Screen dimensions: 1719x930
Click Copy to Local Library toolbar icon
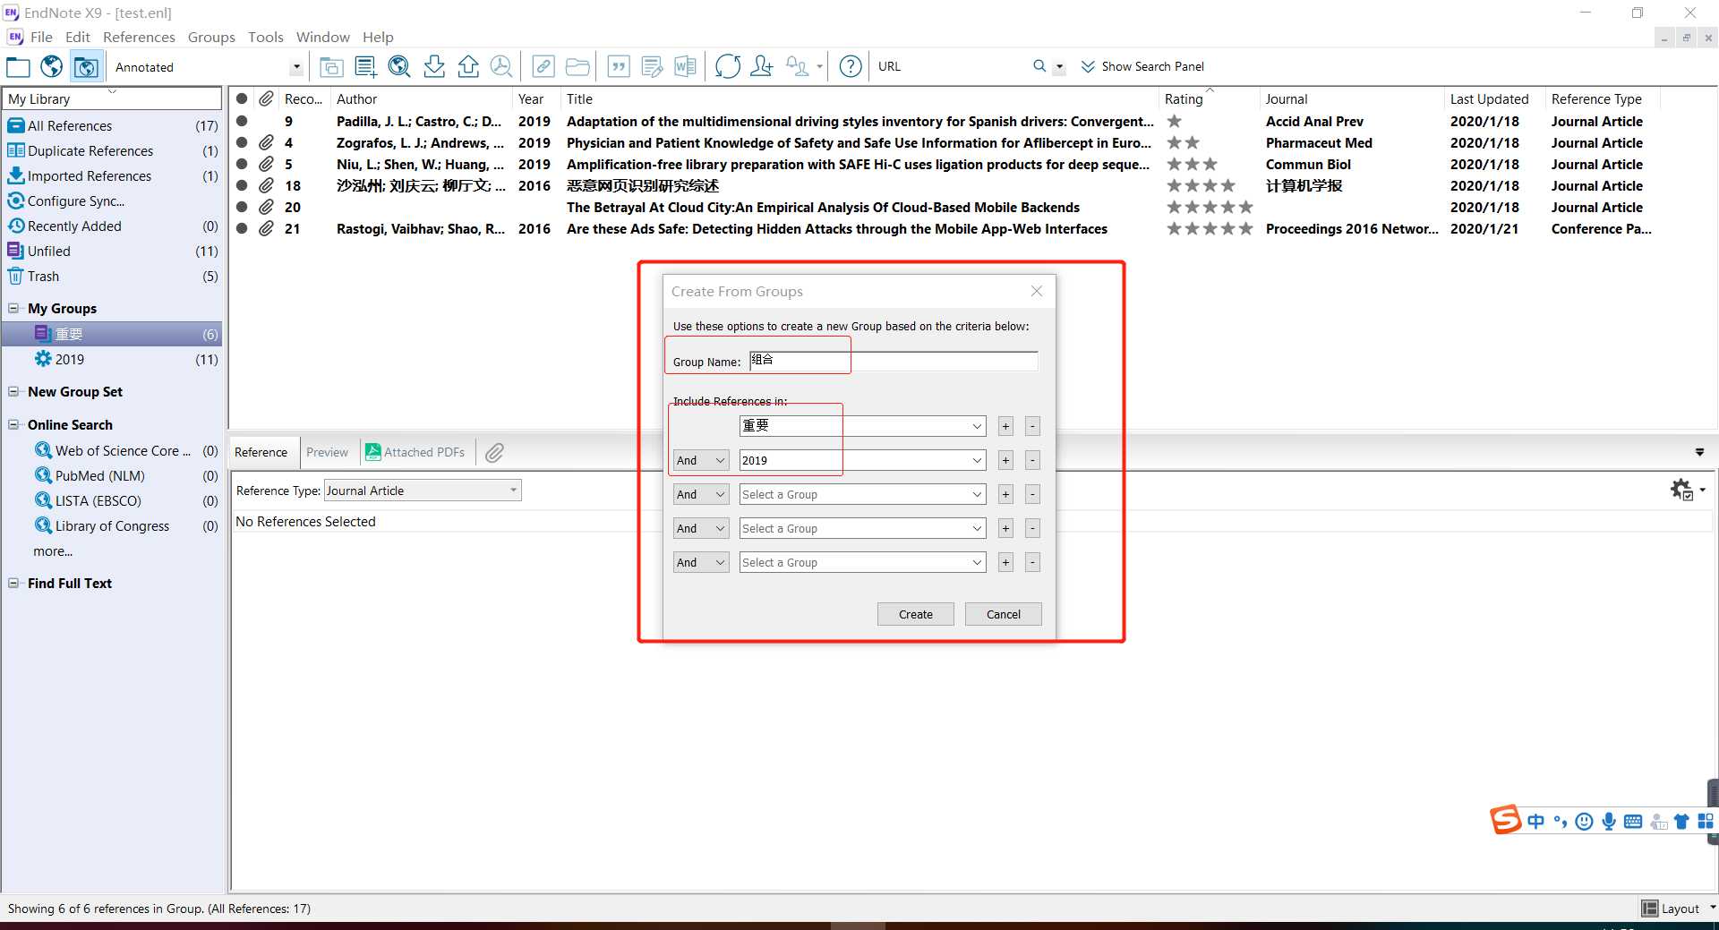pos(331,66)
